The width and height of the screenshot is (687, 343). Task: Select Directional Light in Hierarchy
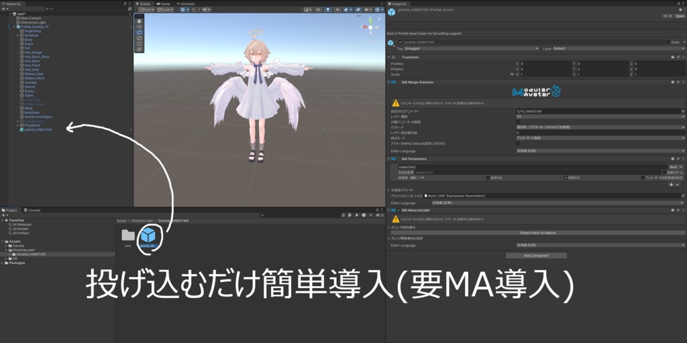pos(32,22)
